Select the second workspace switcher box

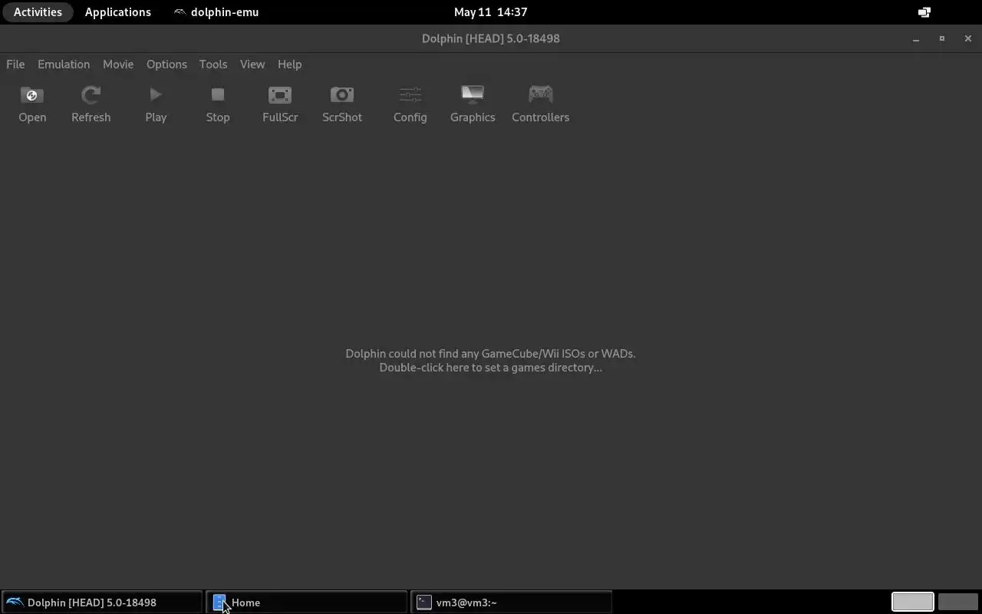[x=957, y=602]
